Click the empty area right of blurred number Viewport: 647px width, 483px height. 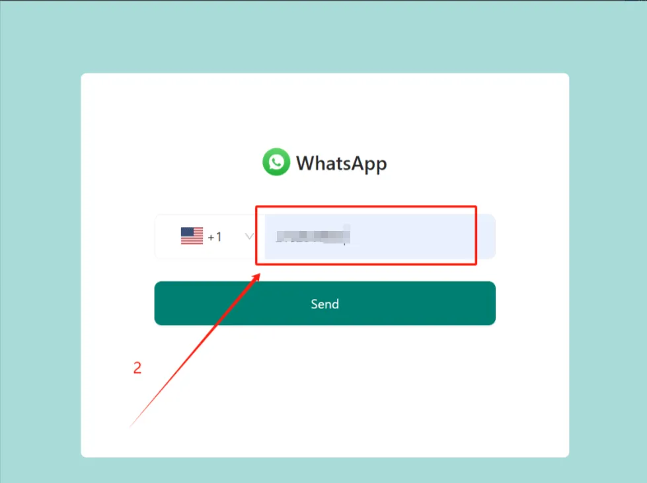point(412,236)
